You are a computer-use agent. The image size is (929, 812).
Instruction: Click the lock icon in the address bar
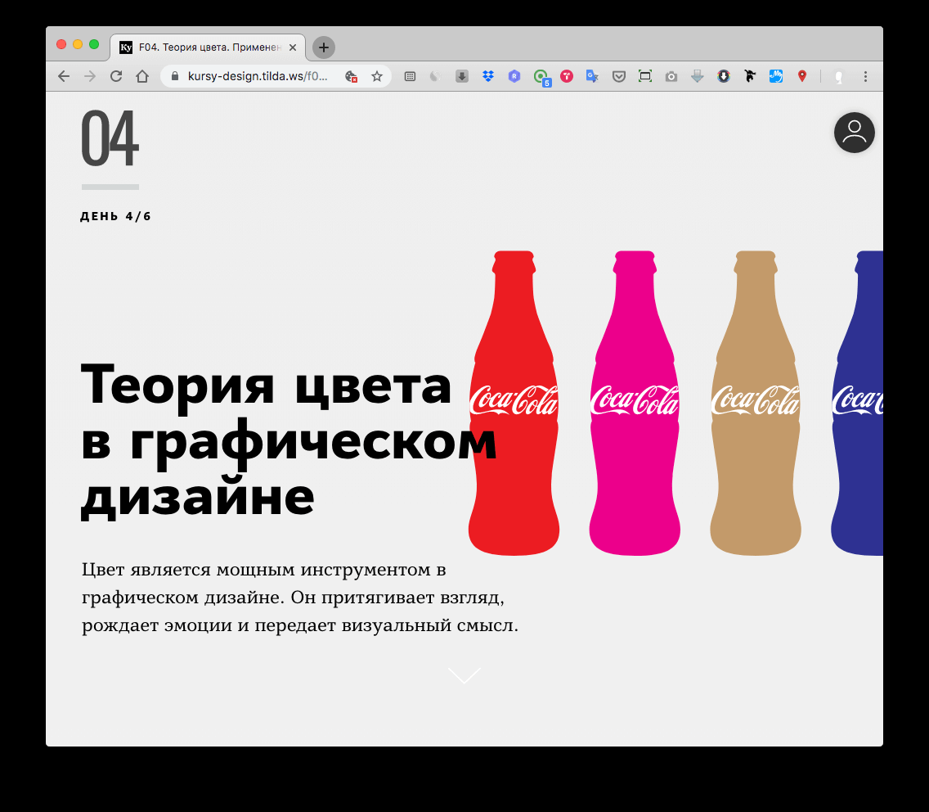point(175,76)
